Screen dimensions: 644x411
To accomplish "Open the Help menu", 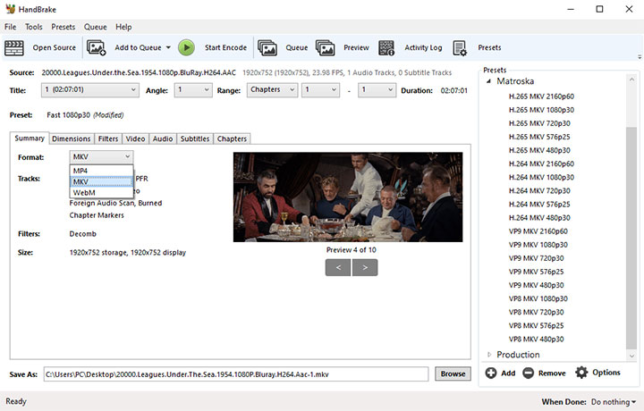I will pyautogui.click(x=123, y=27).
